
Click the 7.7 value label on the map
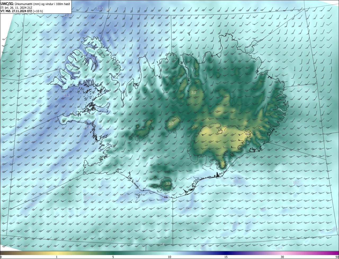tap(111, 240)
